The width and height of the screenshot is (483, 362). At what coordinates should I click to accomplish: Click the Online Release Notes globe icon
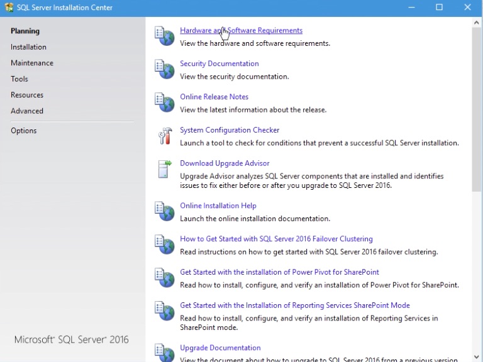(x=165, y=102)
